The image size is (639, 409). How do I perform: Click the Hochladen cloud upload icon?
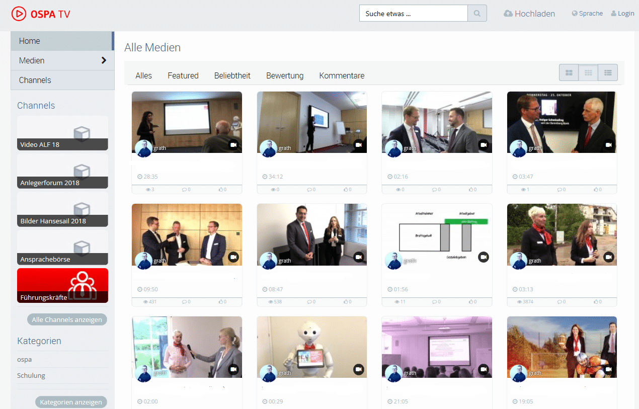coord(508,14)
